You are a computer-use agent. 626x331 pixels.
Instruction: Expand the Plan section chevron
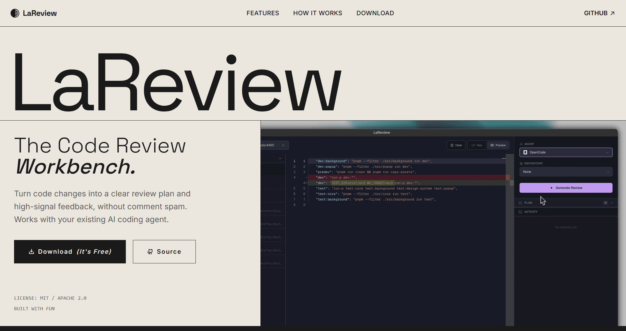pyautogui.click(x=612, y=203)
